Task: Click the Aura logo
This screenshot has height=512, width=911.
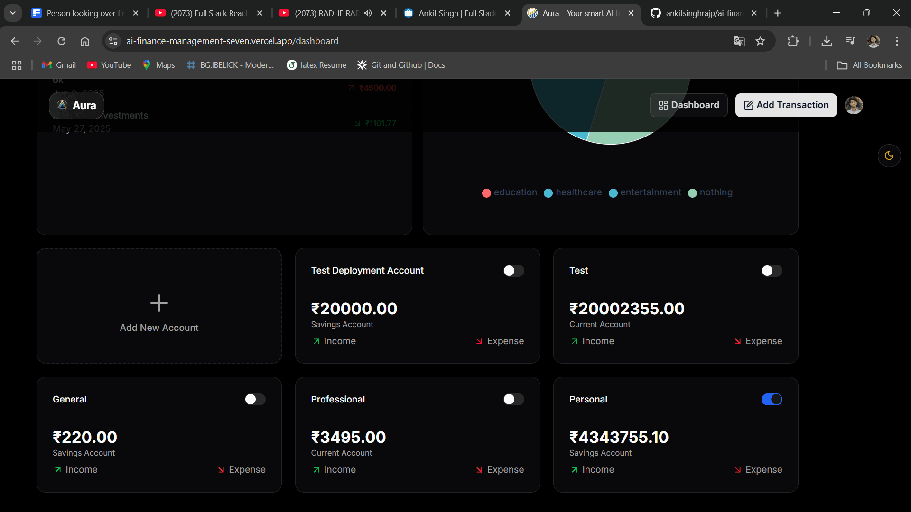Action: pos(77,105)
